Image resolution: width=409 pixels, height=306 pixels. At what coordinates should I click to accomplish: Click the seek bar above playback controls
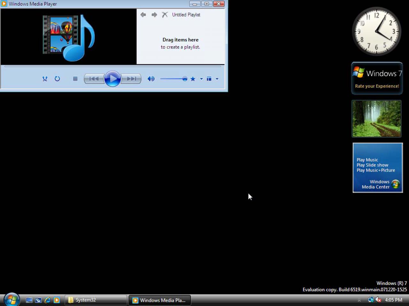(112, 67)
